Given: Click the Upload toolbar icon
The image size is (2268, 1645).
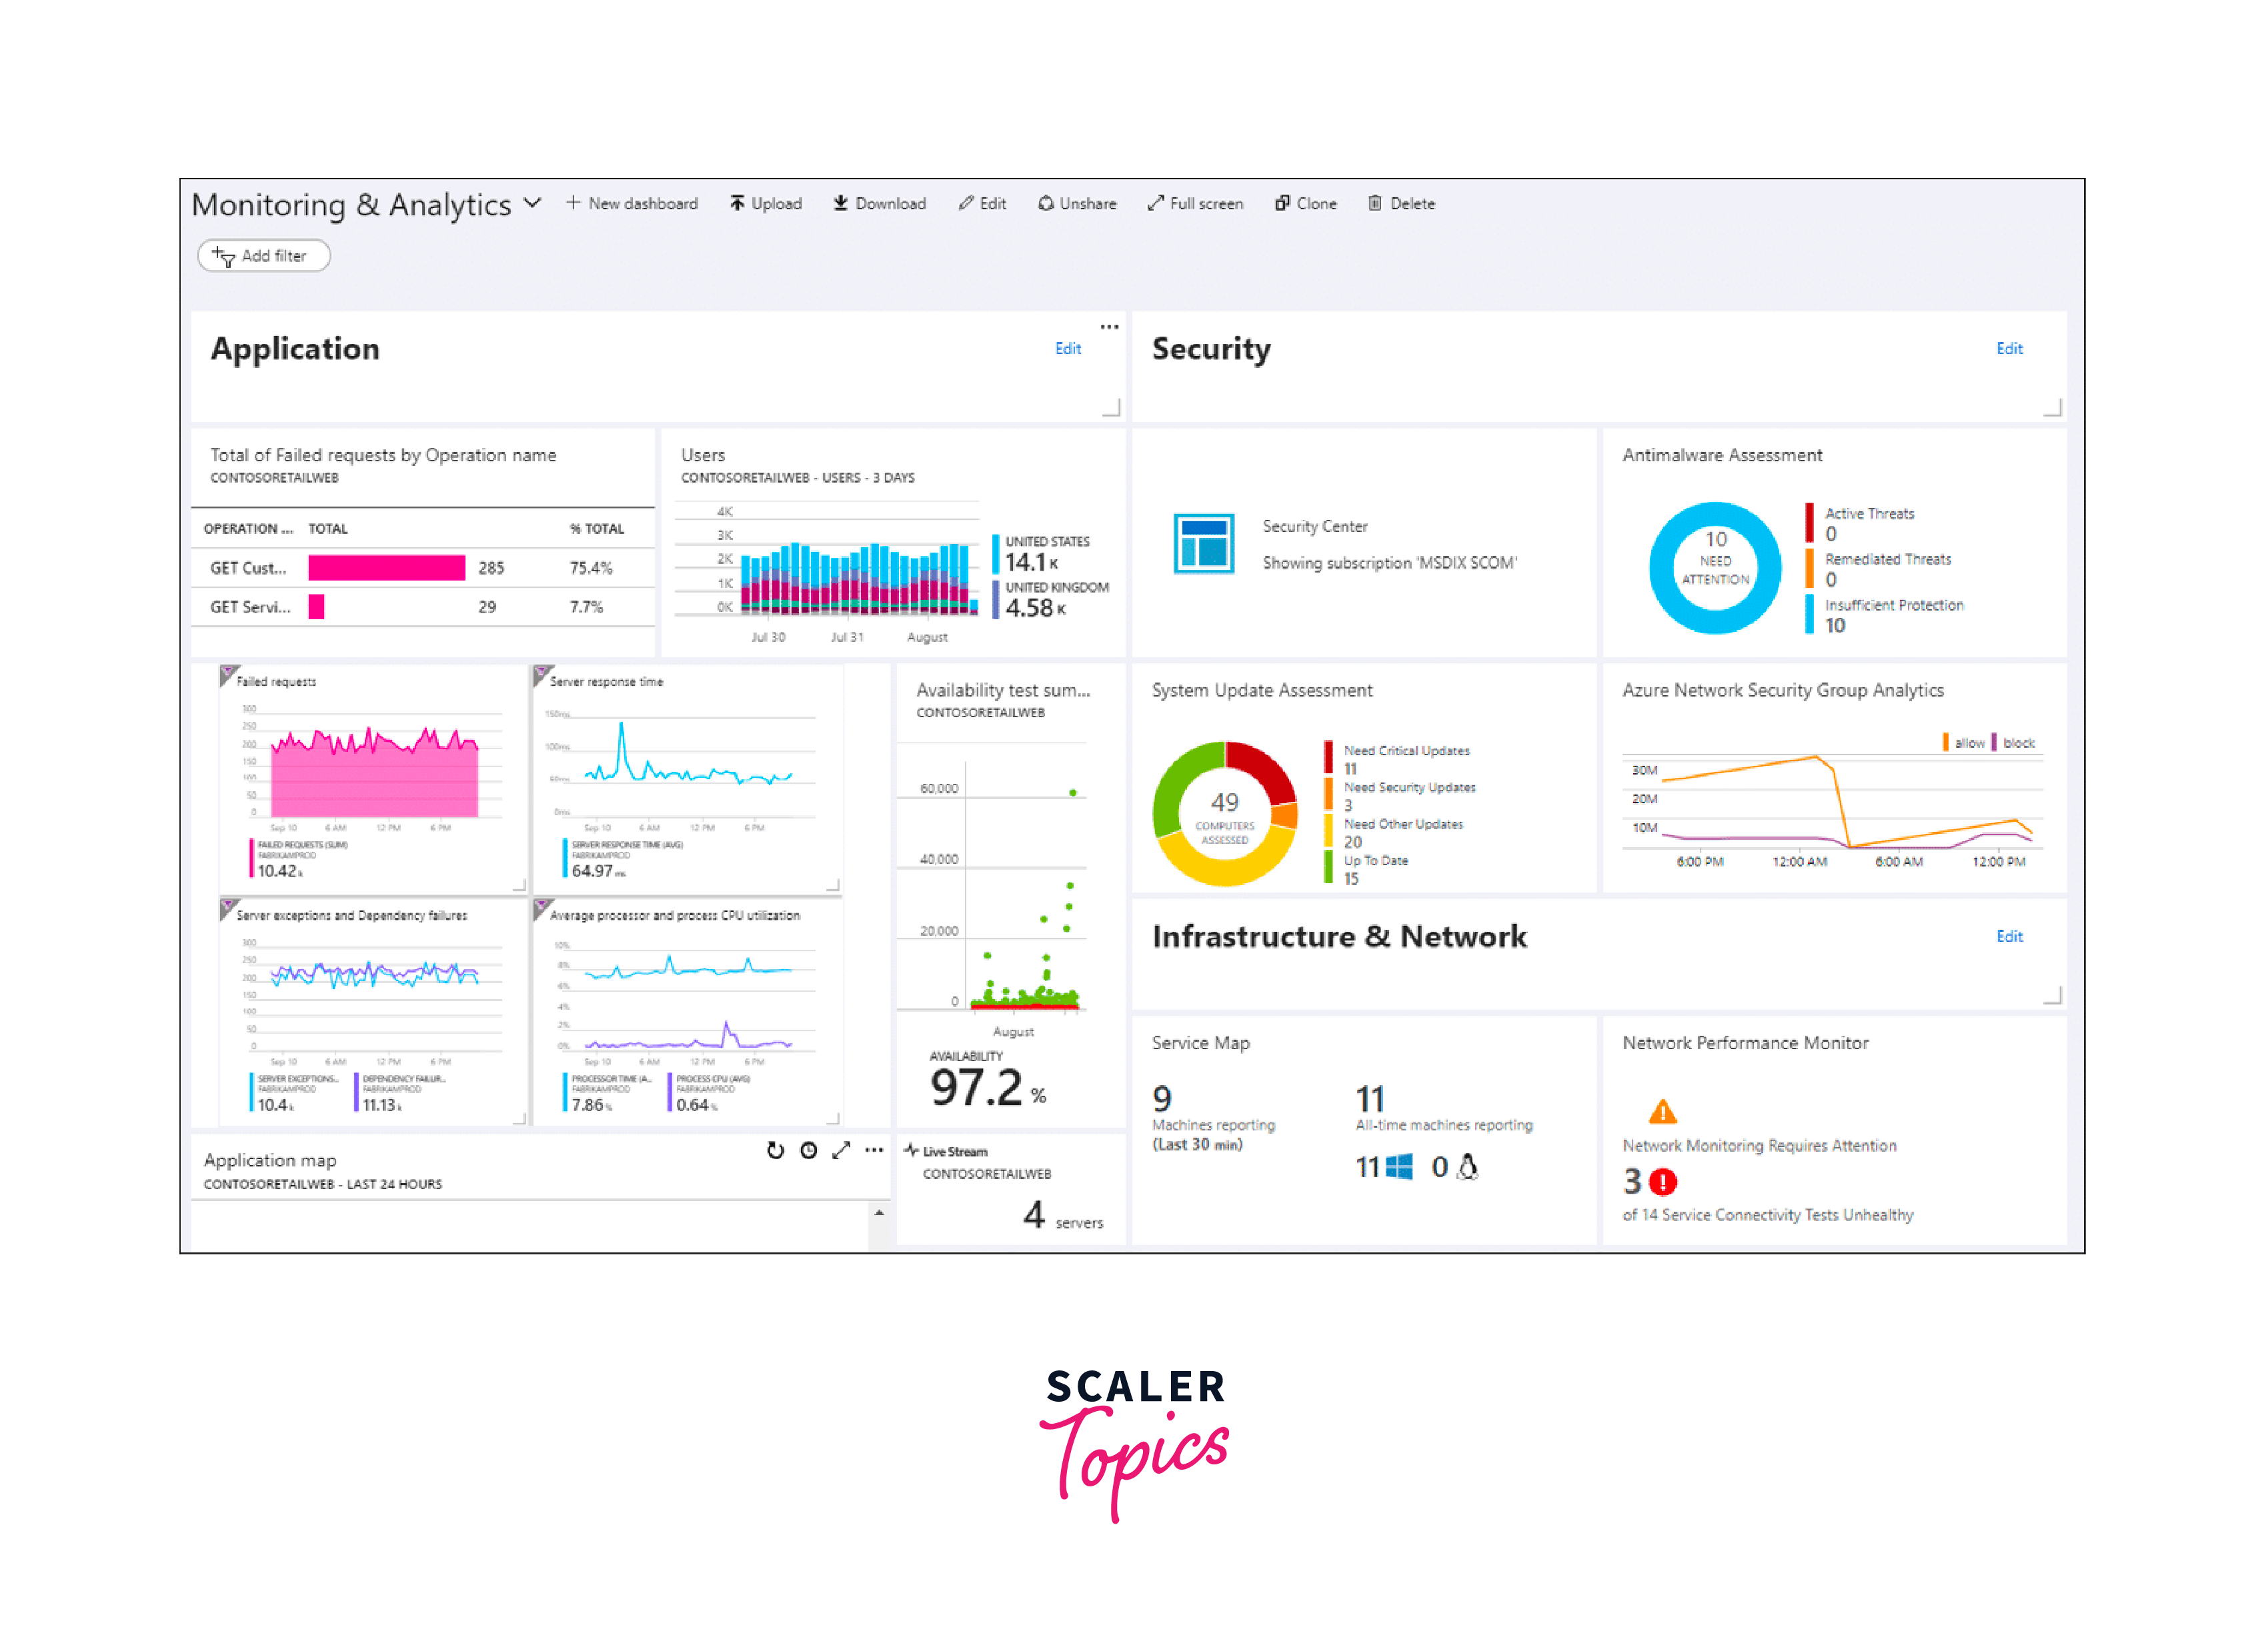Looking at the screenshot, I should pyautogui.click(x=737, y=204).
